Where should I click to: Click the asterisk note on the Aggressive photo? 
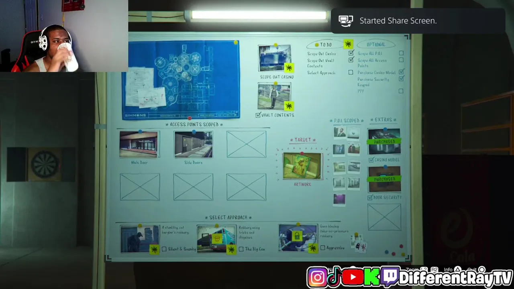coord(313,248)
